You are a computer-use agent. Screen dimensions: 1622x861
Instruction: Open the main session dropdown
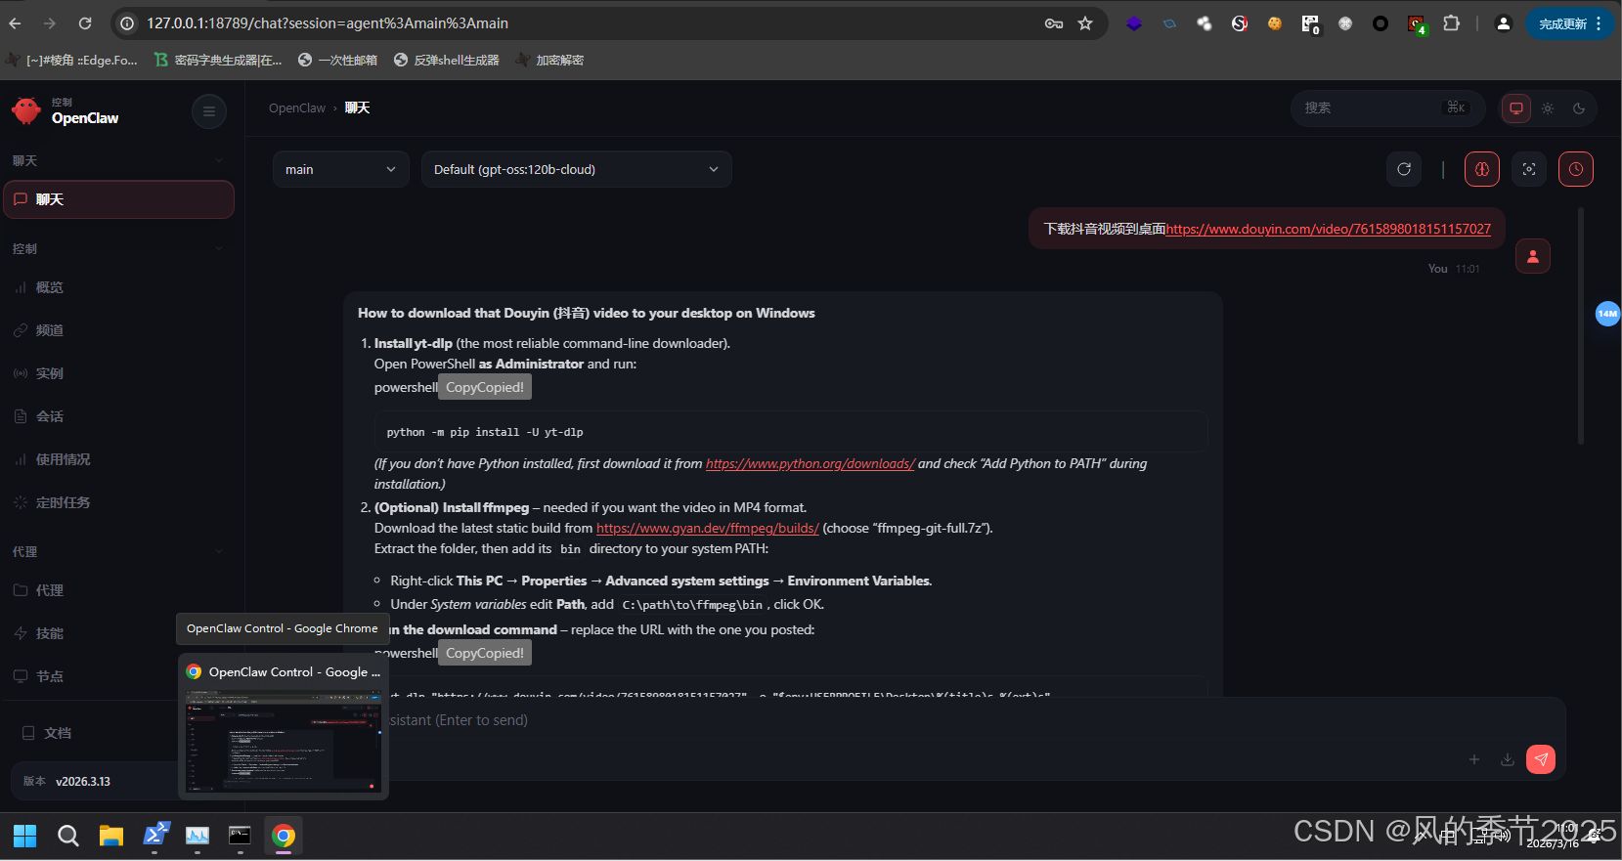point(340,169)
